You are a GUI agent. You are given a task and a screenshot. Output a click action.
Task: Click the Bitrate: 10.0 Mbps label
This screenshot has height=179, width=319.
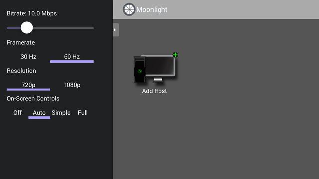click(32, 13)
